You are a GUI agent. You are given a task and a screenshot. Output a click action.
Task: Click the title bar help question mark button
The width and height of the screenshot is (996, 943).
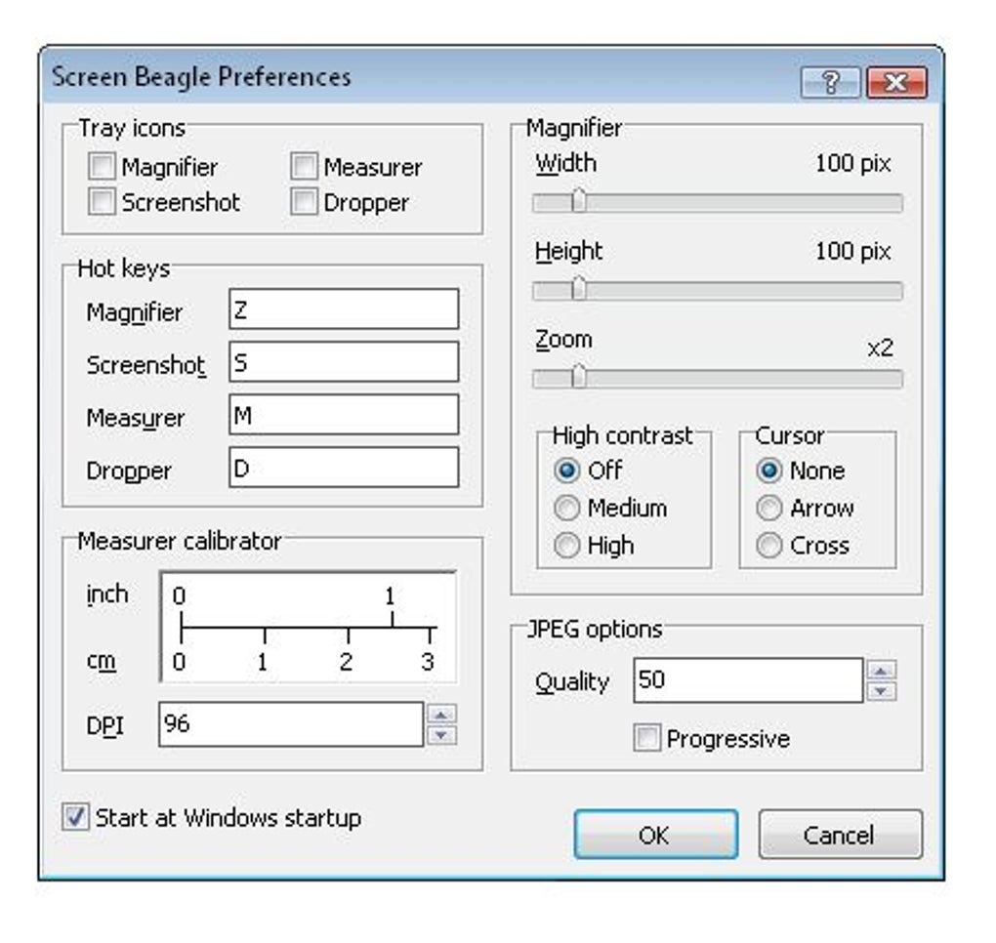(830, 83)
